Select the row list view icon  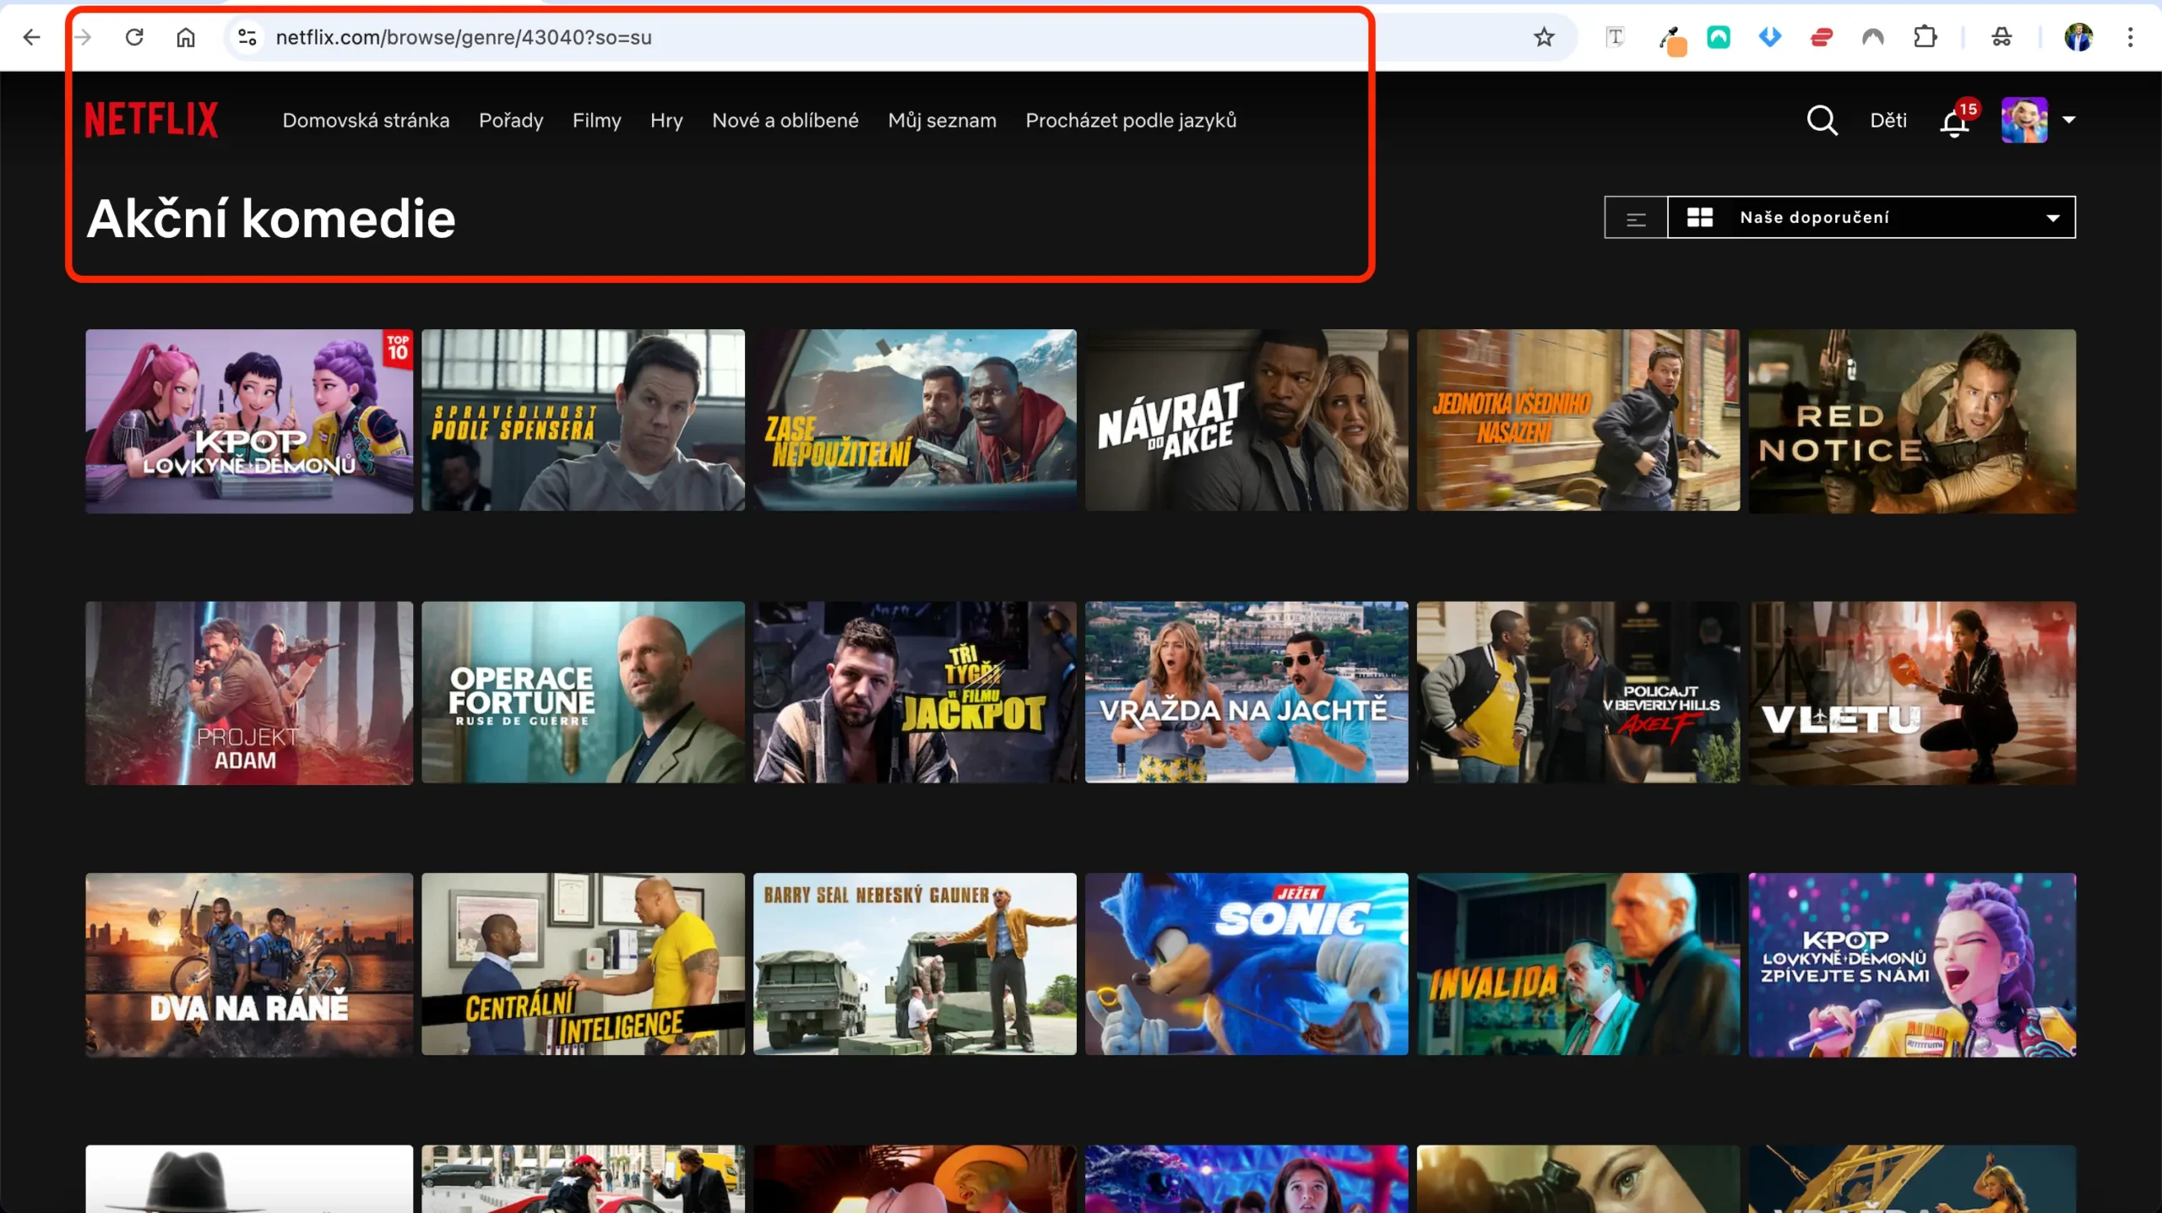[1635, 217]
